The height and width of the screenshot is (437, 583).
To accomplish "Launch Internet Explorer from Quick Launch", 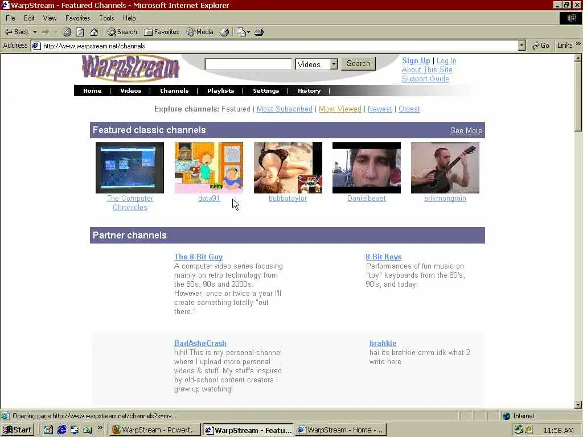I will (61, 430).
